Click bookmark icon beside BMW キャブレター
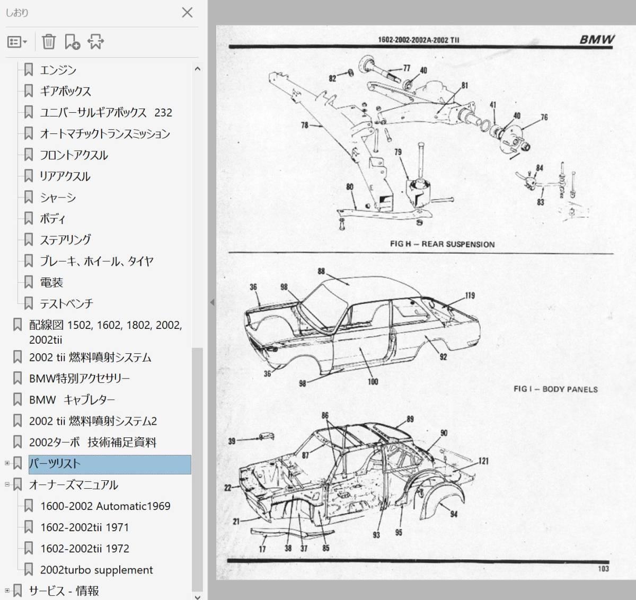The height and width of the screenshot is (600, 636). click(17, 399)
